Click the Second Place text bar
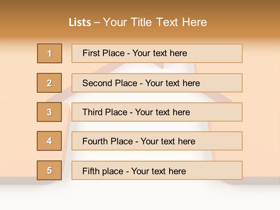The height and width of the screenshot is (210, 280). coord(157,83)
